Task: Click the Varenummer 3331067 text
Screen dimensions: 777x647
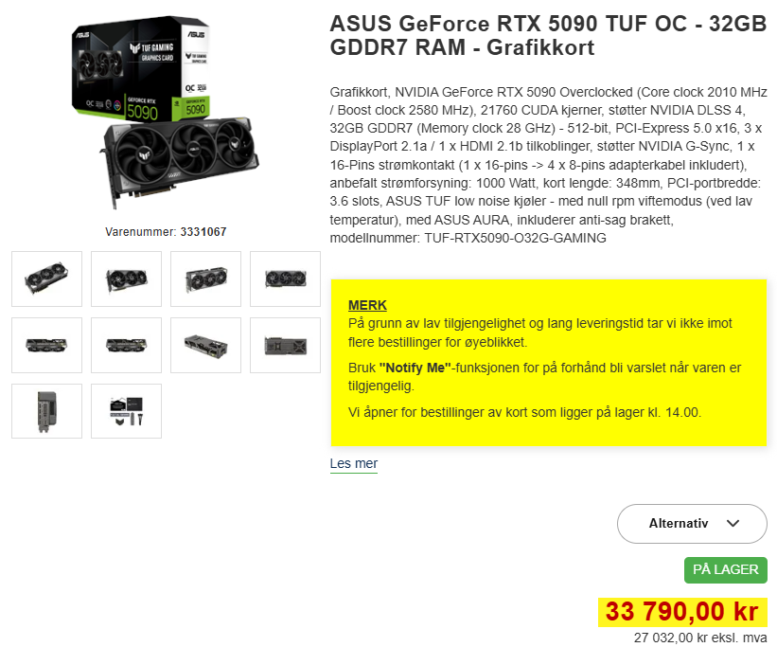Action: click(166, 232)
